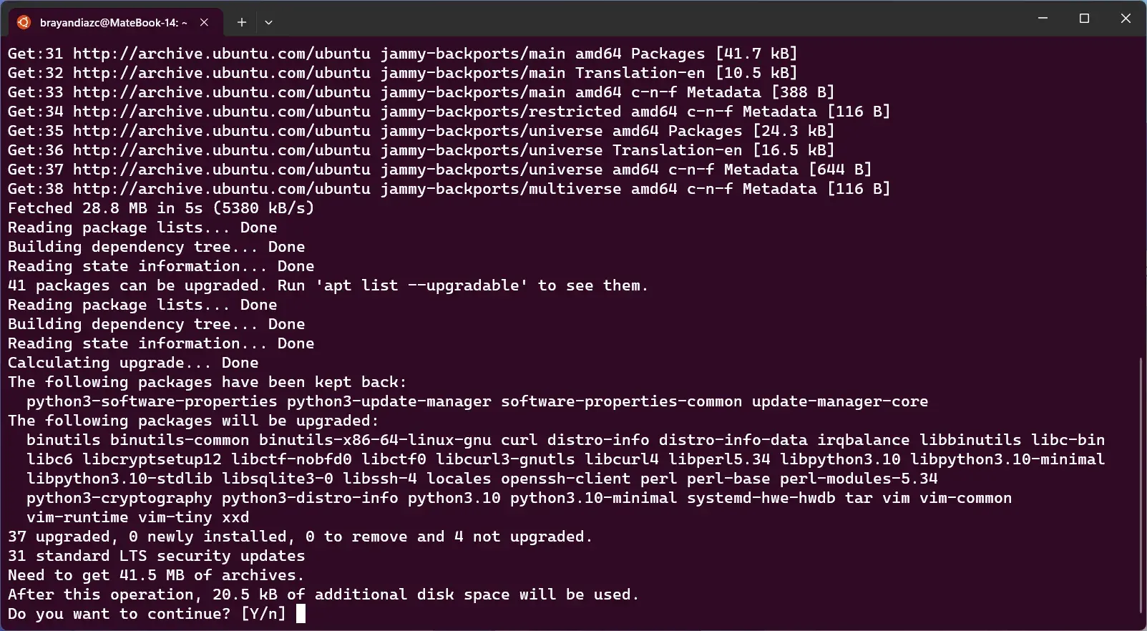This screenshot has height=631, width=1147.
Task: Close the terminal window
Action: click(x=1126, y=19)
